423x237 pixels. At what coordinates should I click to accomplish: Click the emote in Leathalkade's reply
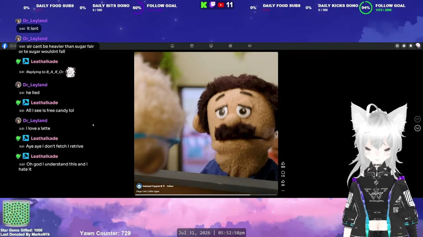[71, 72]
